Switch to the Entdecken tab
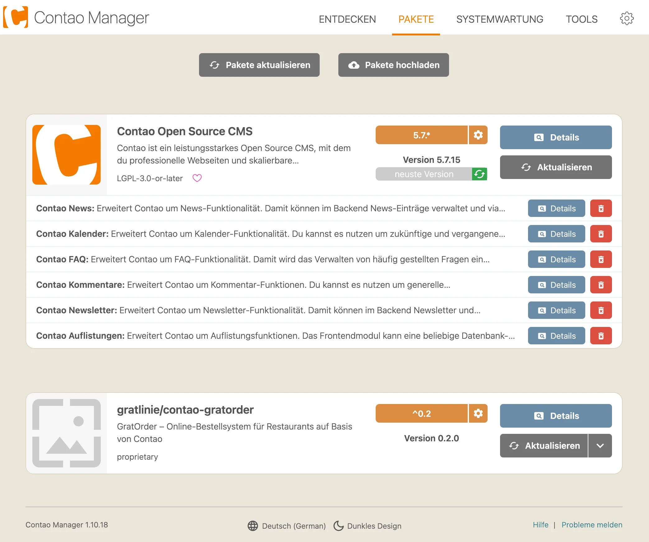This screenshot has height=542, width=649. coord(347,19)
